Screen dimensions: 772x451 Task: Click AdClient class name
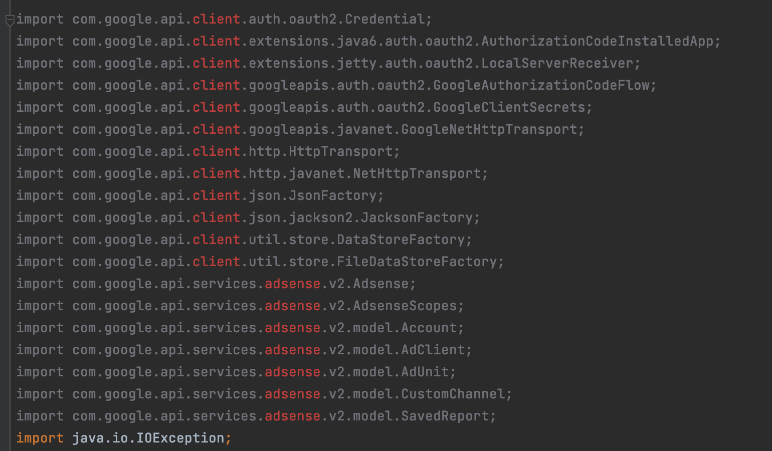(433, 350)
